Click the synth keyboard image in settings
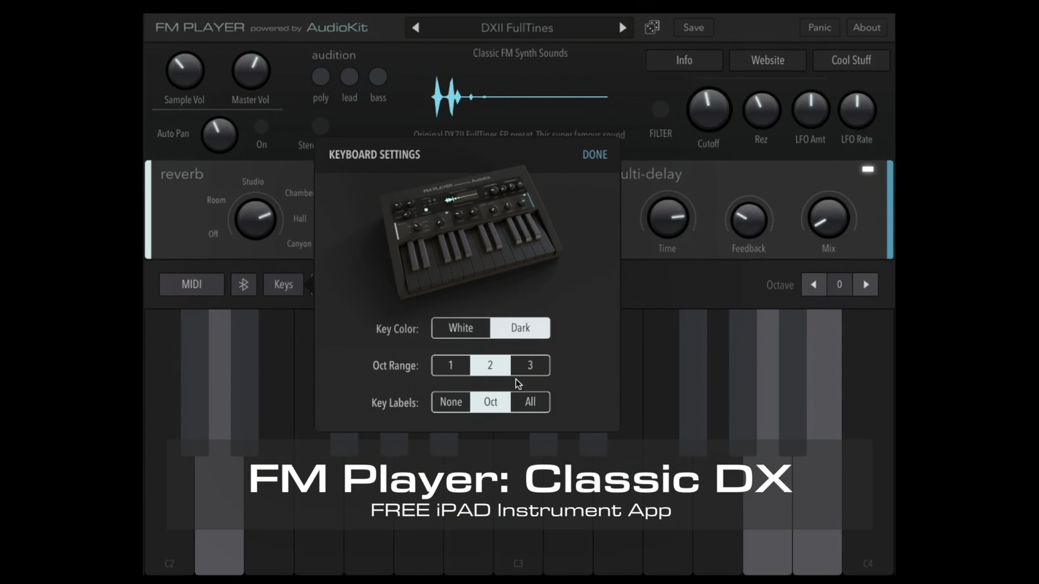Image resolution: width=1039 pixels, height=584 pixels. (471, 232)
